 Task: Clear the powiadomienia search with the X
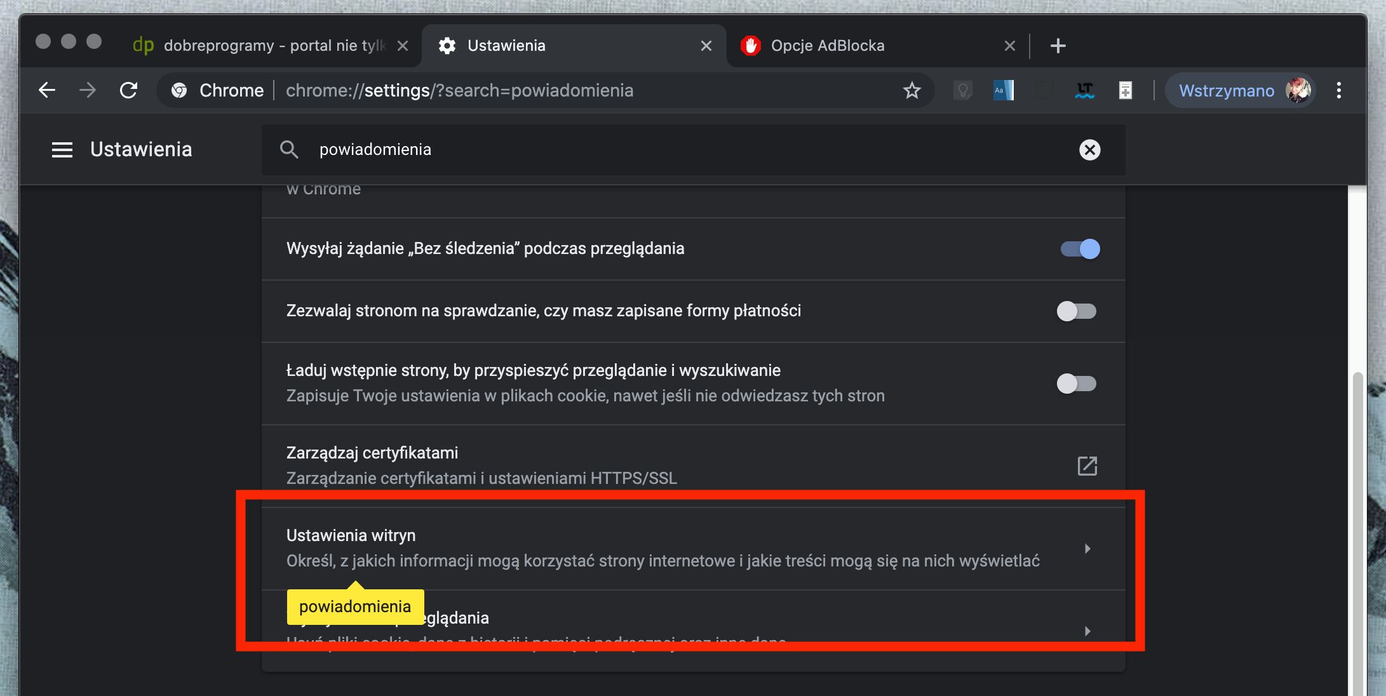1089,149
